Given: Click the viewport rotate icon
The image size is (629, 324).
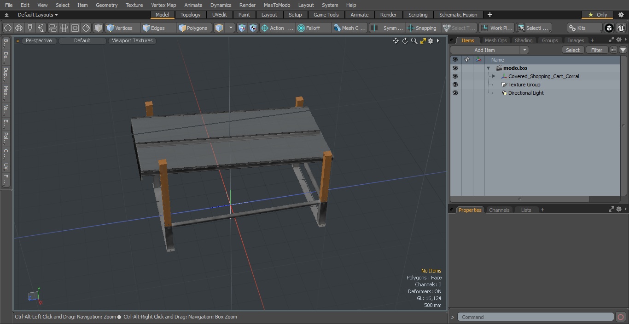Looking at the screenshot, I should [x=405, y=41].
